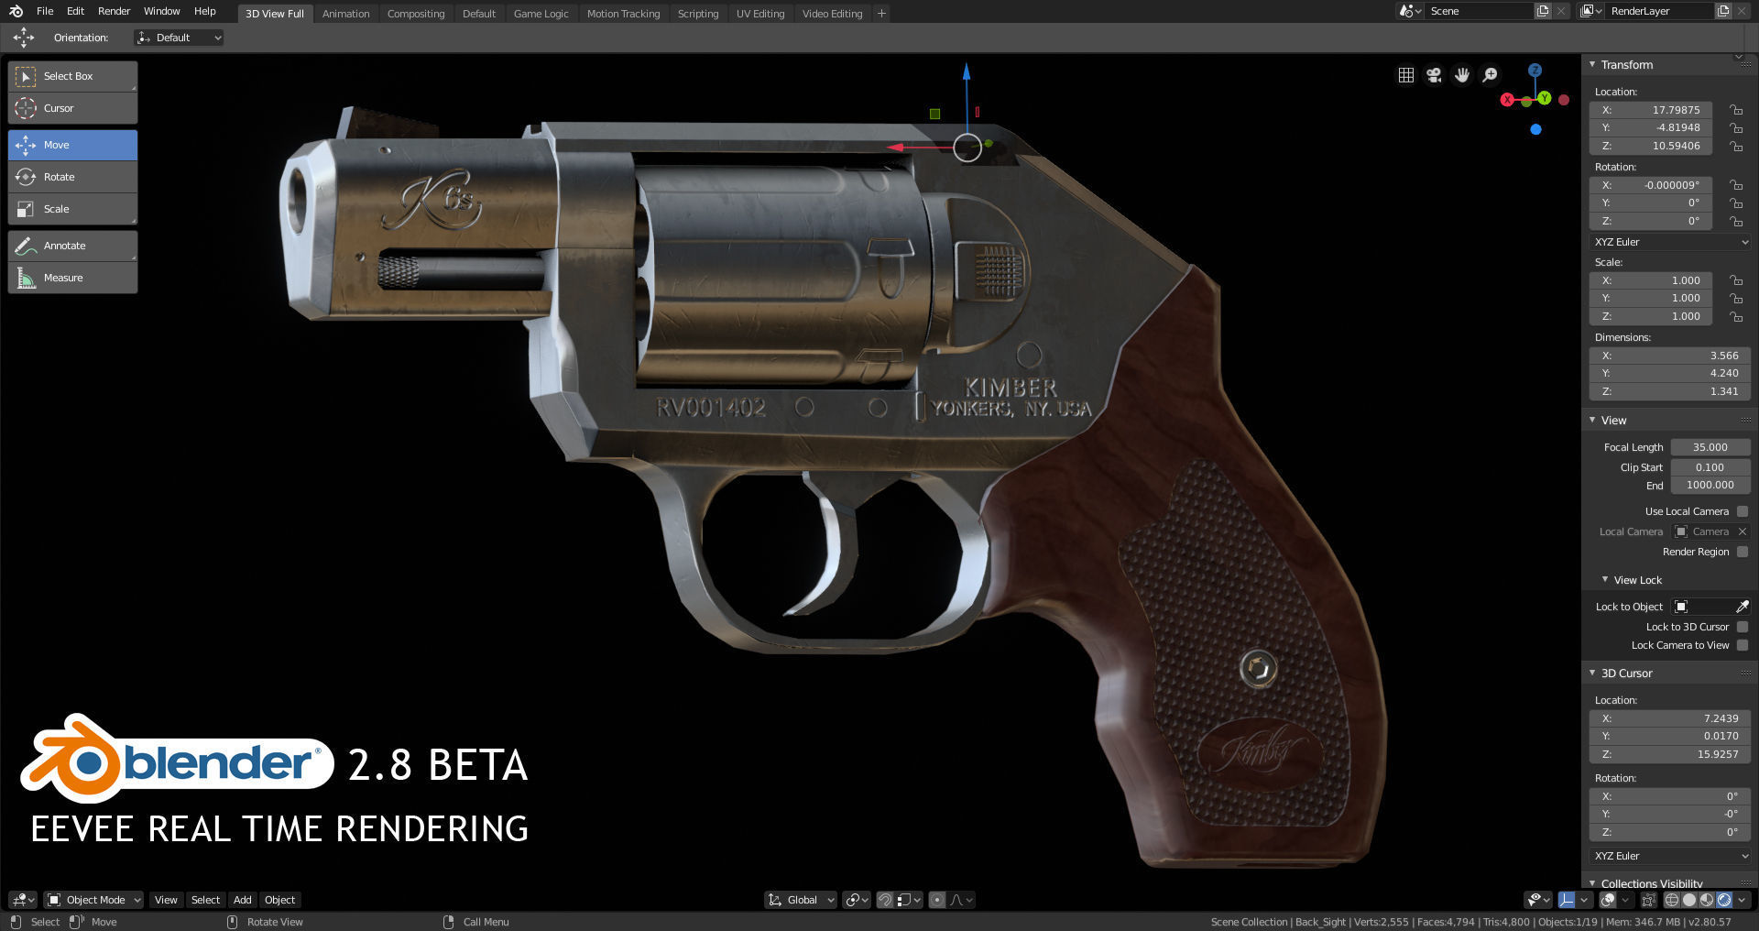Open shading options dropdown arrow
Viewport: 1759px width, 931px height.
(x=1743, y=900)
